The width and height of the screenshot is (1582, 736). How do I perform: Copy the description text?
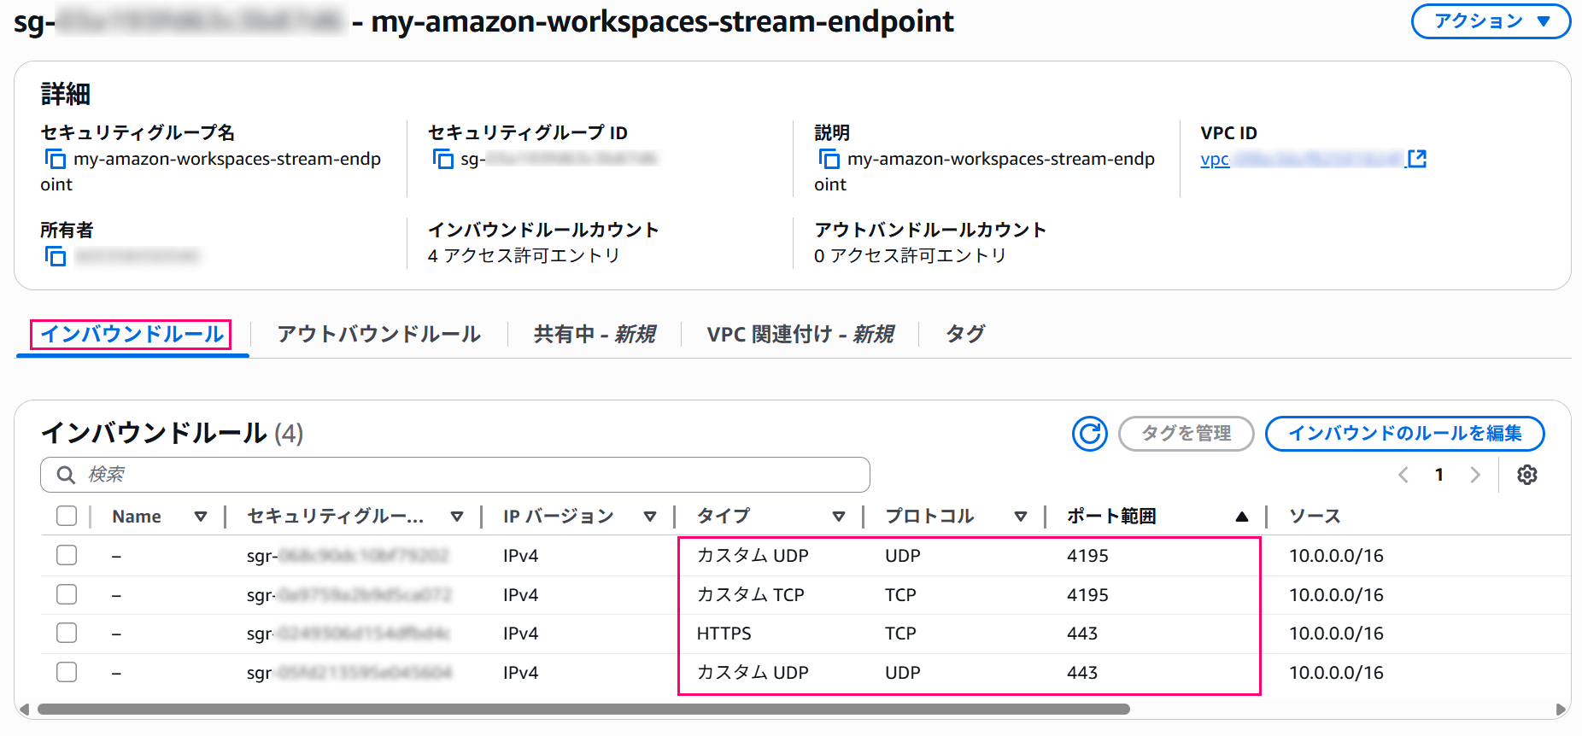(829, 159)
